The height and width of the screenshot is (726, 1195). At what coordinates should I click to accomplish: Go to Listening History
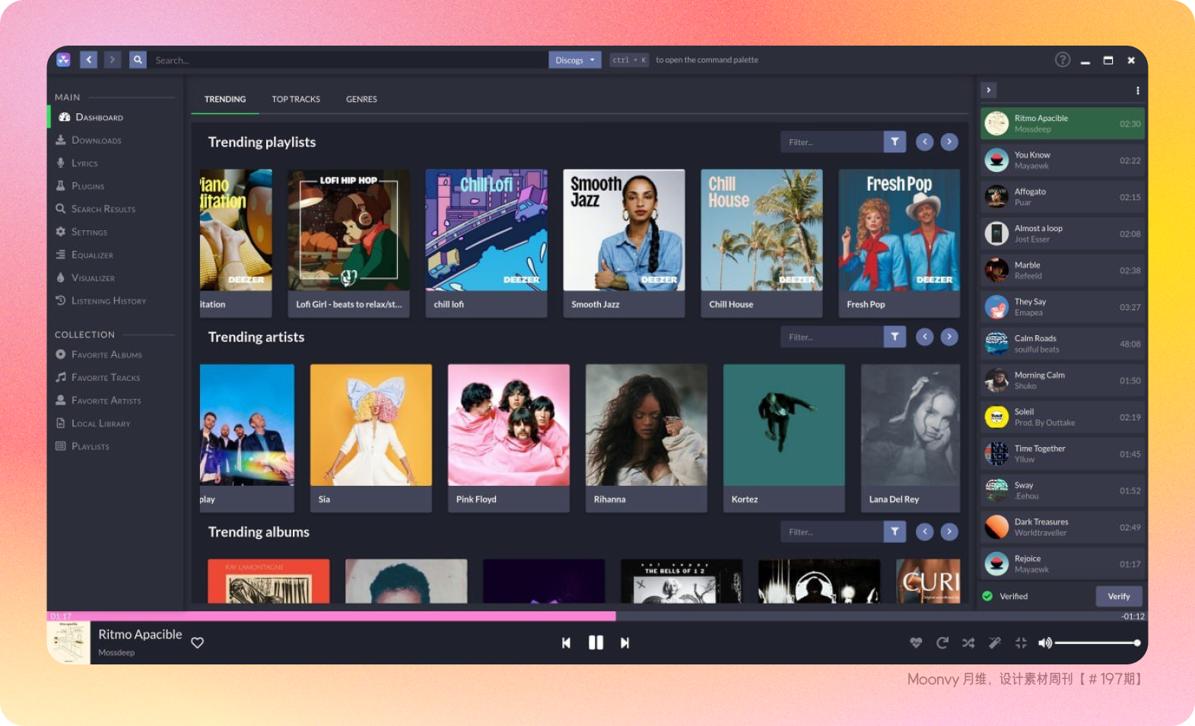[108, 301]
